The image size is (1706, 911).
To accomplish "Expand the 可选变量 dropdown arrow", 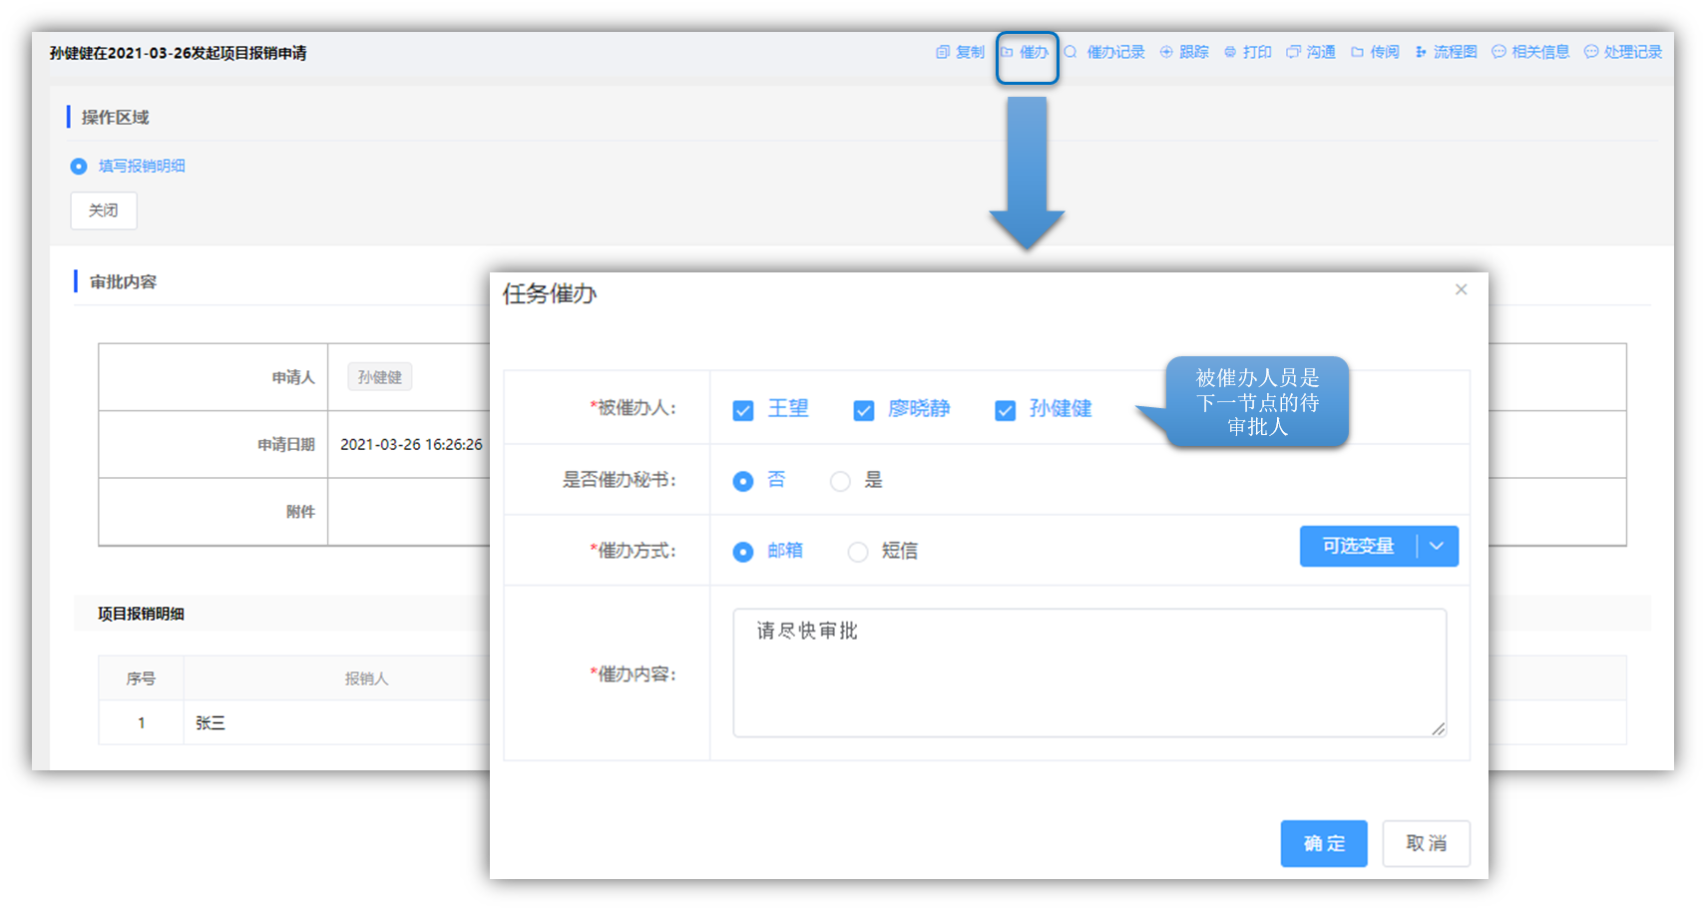I will [1437, 546].
